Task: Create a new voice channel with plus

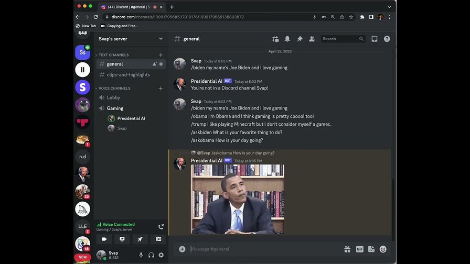Action: coord(161,89)
